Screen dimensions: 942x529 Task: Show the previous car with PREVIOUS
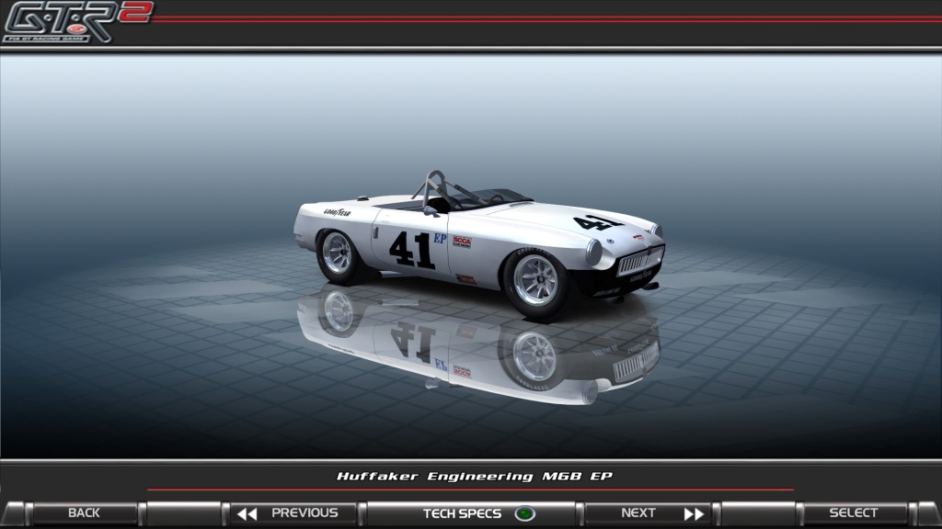pyautogui.click(x=293, y=513)
